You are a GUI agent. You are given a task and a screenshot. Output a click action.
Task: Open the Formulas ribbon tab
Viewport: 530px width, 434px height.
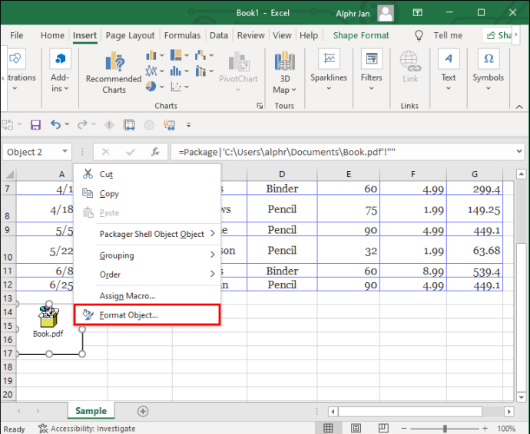point(182,35)
